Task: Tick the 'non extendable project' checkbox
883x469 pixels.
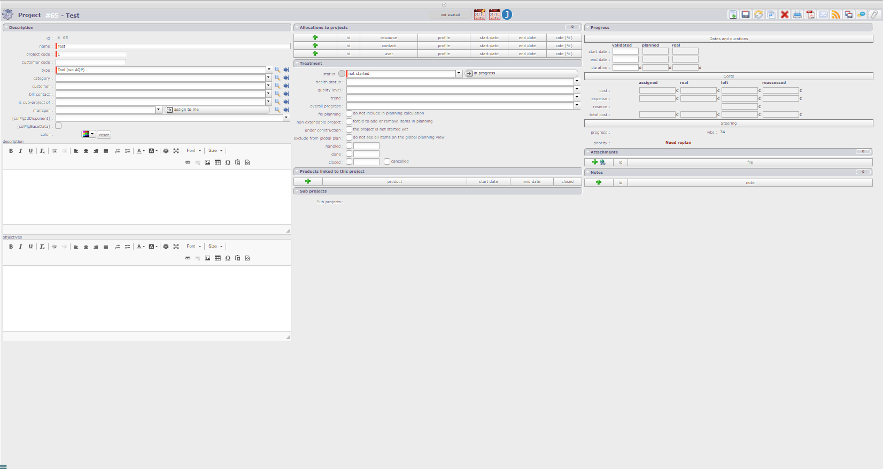Action: click(x=349, y=121)
